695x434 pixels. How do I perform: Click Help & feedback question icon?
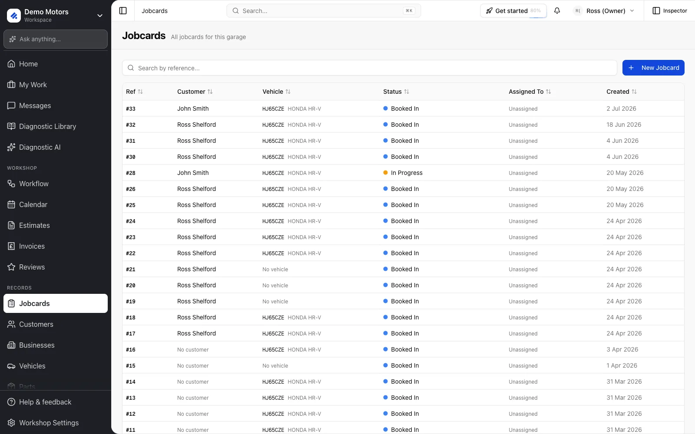[11, 402]
